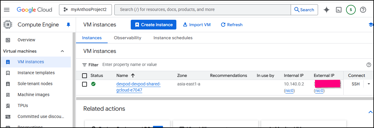Open Instance templates in sidebar
Viewport: 374px width, 128px height.
36,73
